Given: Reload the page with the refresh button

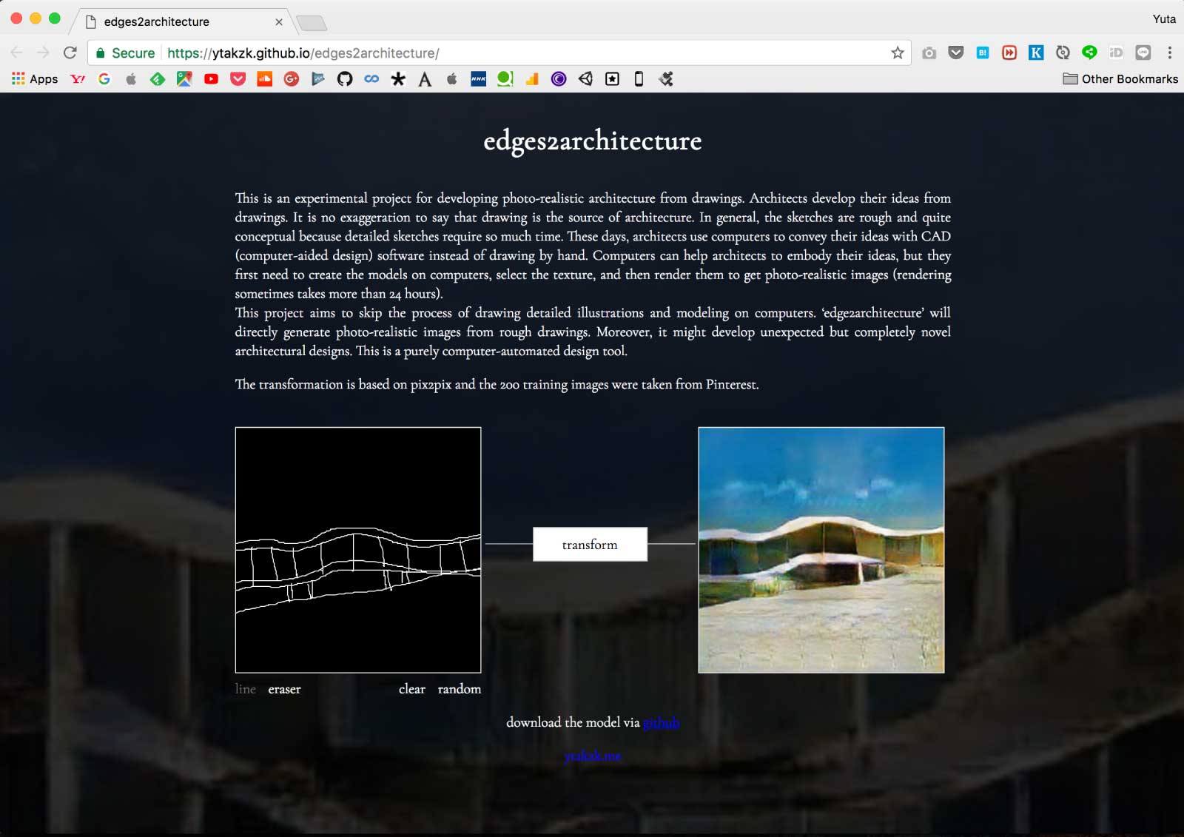Looking at the screenshot, I should [x=70, y=53].
